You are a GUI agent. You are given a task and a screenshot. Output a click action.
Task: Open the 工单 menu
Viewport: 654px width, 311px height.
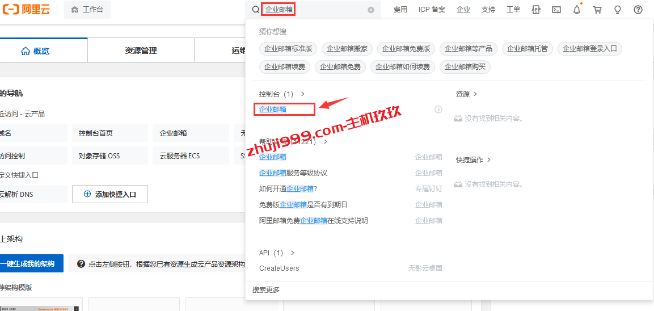click(513, 10)
